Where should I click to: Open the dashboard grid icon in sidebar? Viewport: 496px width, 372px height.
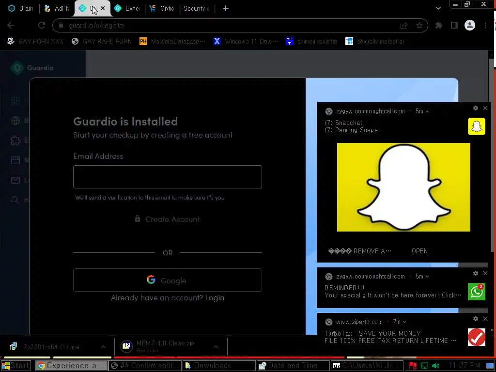point(15,101)
